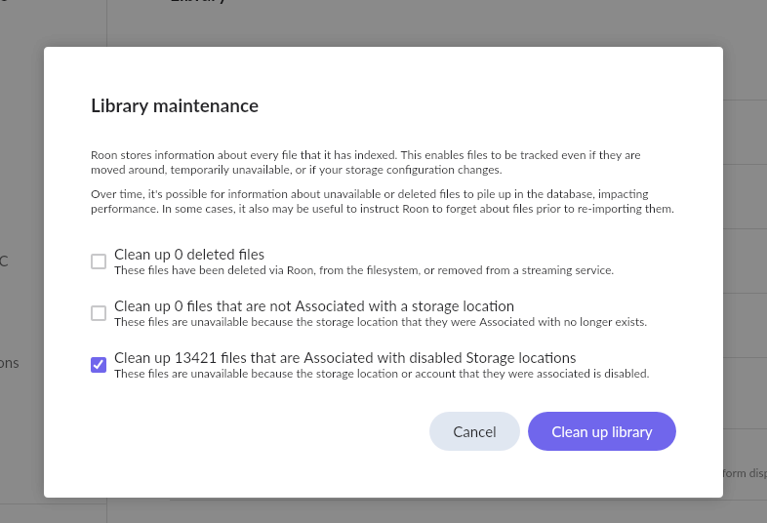Click description about disabled storage location or account
Viewport: 767px width, 523px height.
pyautogui.click(x=382, y=374)
